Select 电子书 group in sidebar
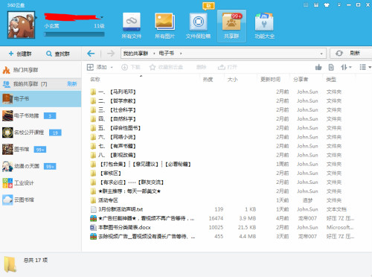372x277 pixels. coord(40,99)
